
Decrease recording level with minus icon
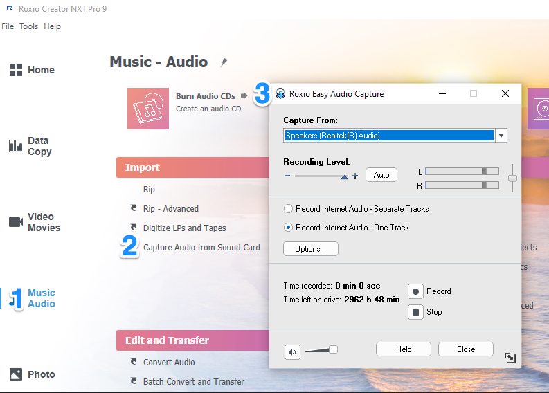click(x=287, y=176)
